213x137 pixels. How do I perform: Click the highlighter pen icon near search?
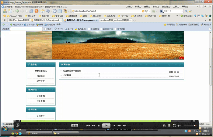coord(190,11)
